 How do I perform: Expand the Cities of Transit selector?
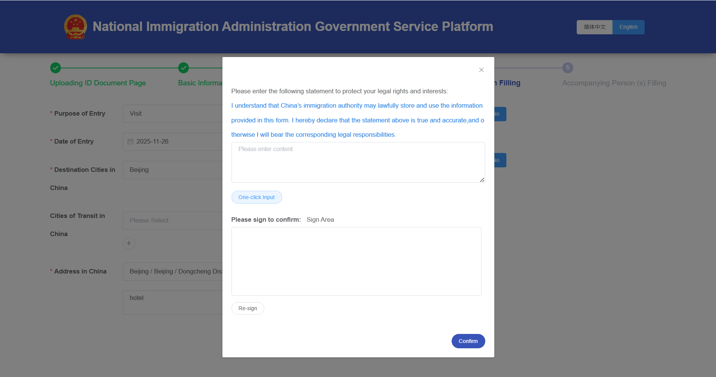(173, 221)
